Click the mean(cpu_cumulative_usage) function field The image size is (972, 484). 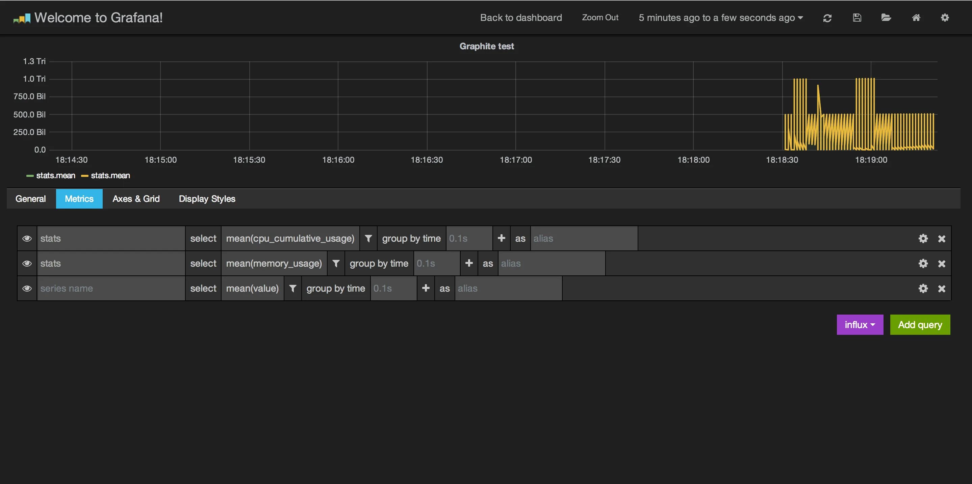[290, 238]
